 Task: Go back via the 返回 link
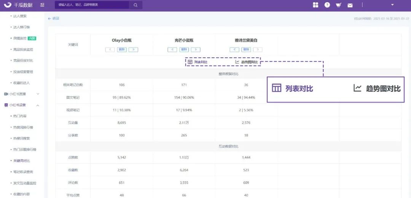pos(56,19)
